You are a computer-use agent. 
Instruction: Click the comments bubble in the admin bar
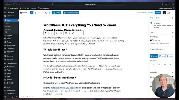[x=20, y=8]
